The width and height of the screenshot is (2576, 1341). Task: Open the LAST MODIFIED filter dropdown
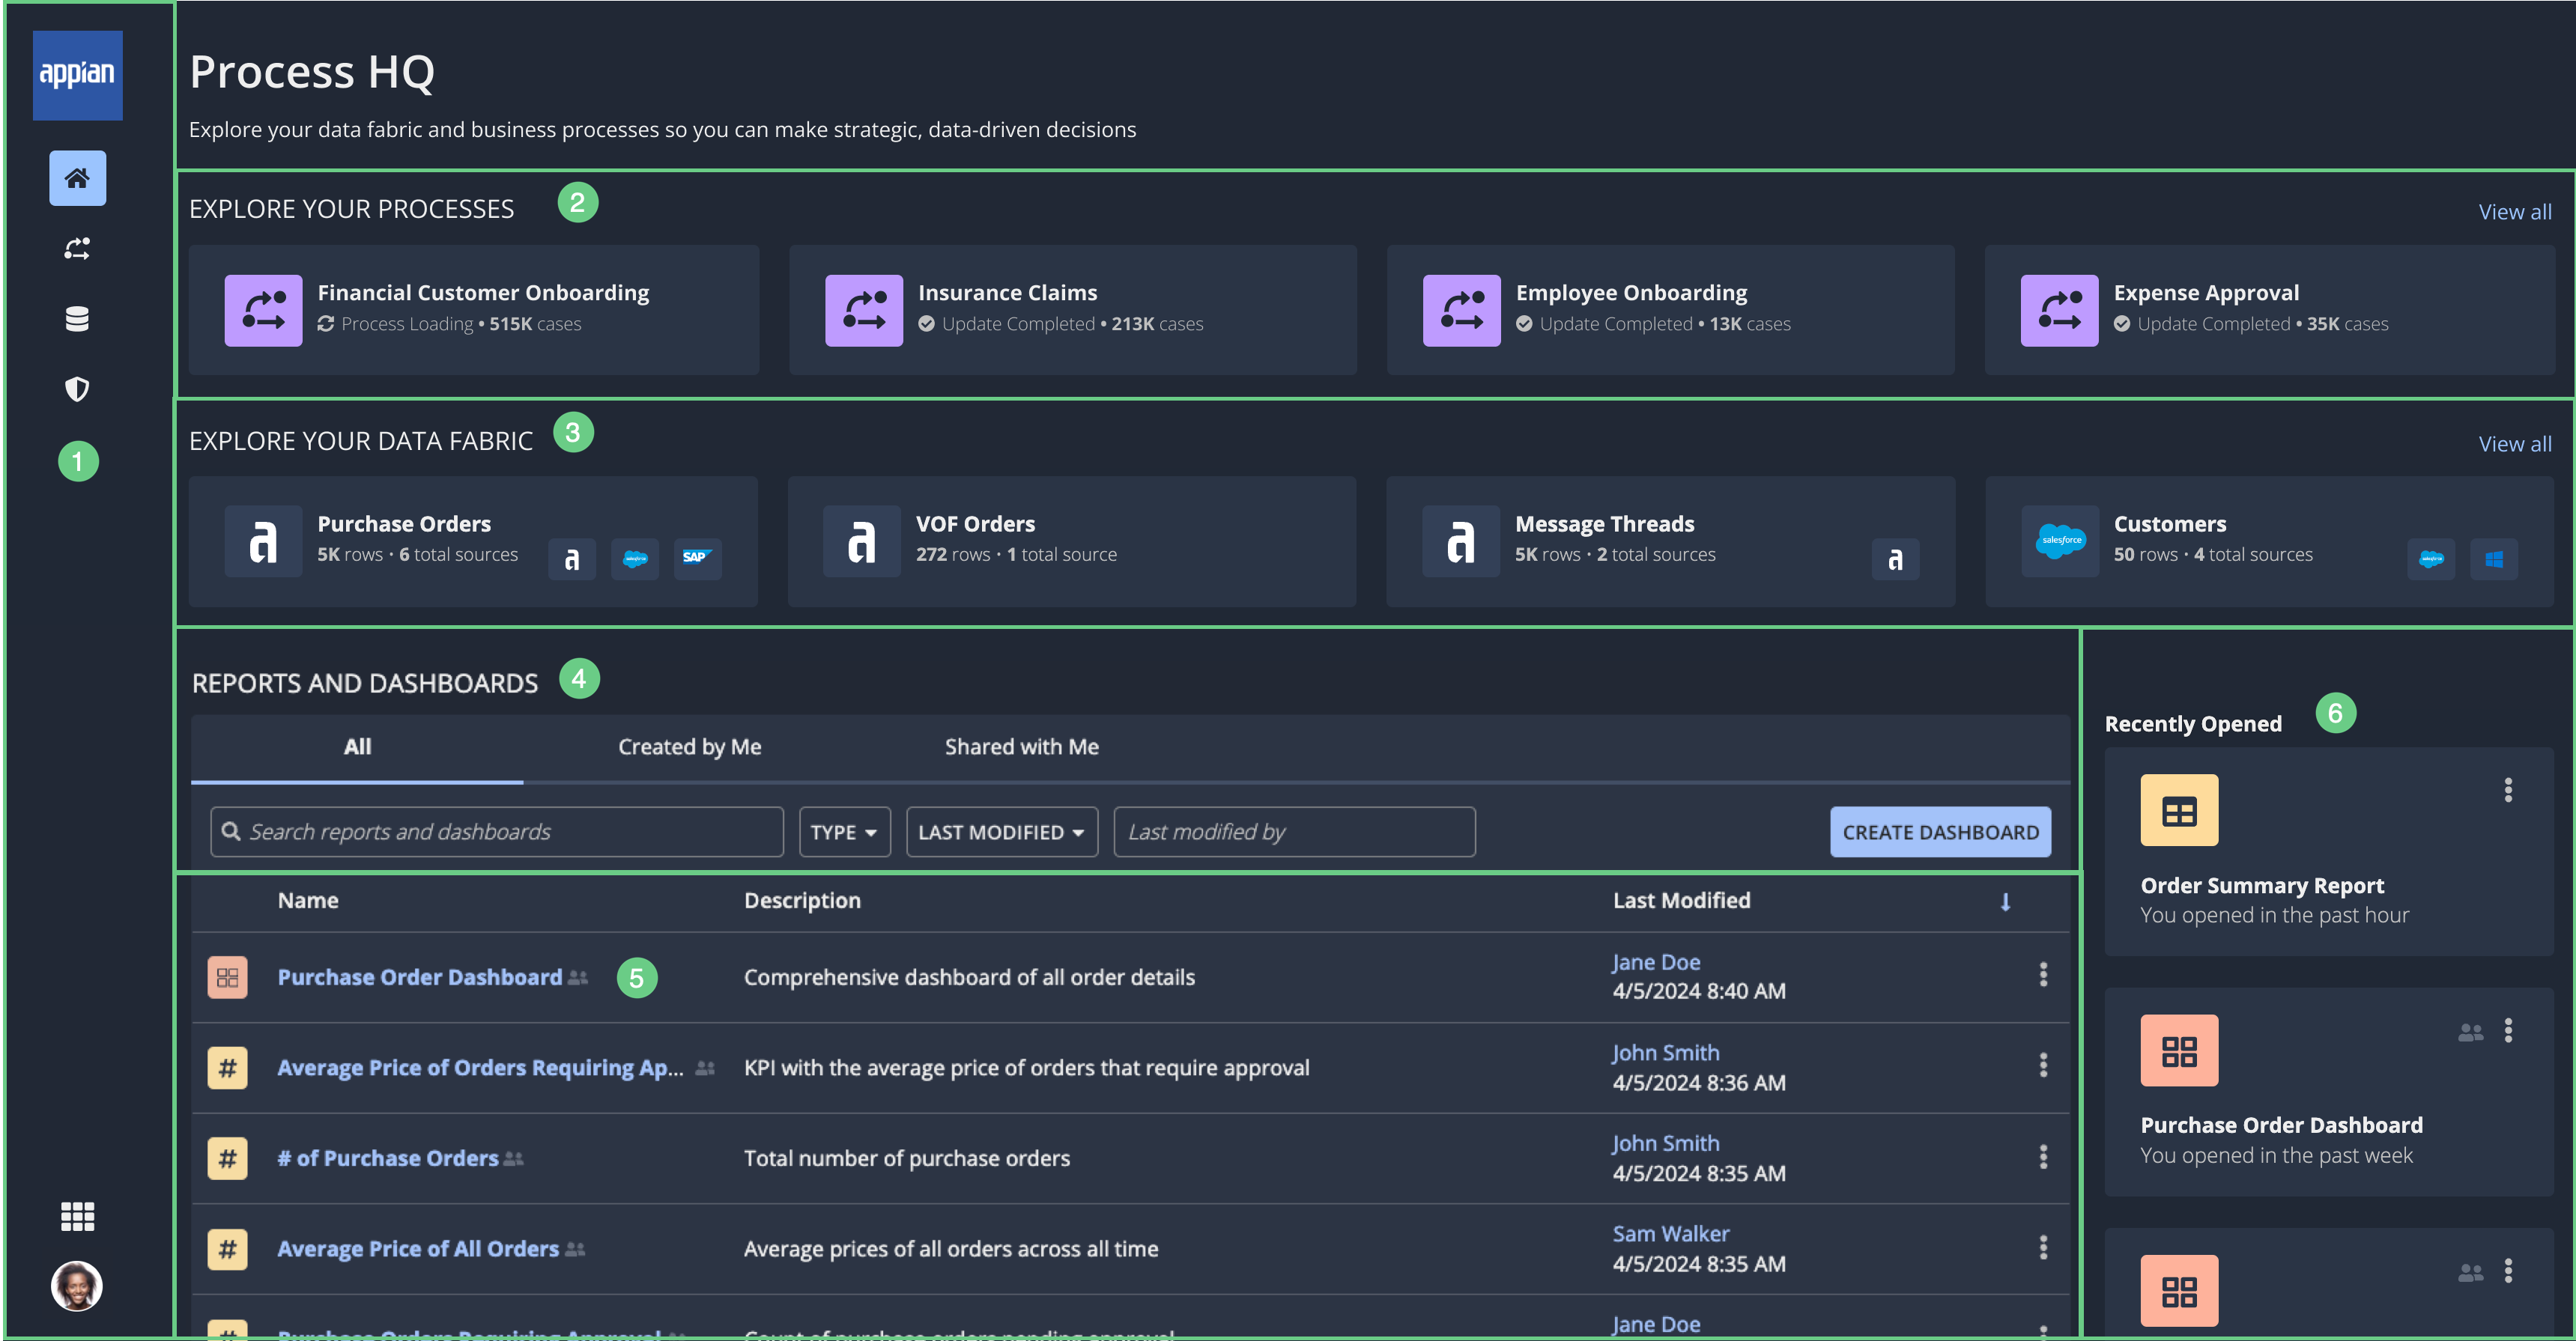coord(1002,833)
